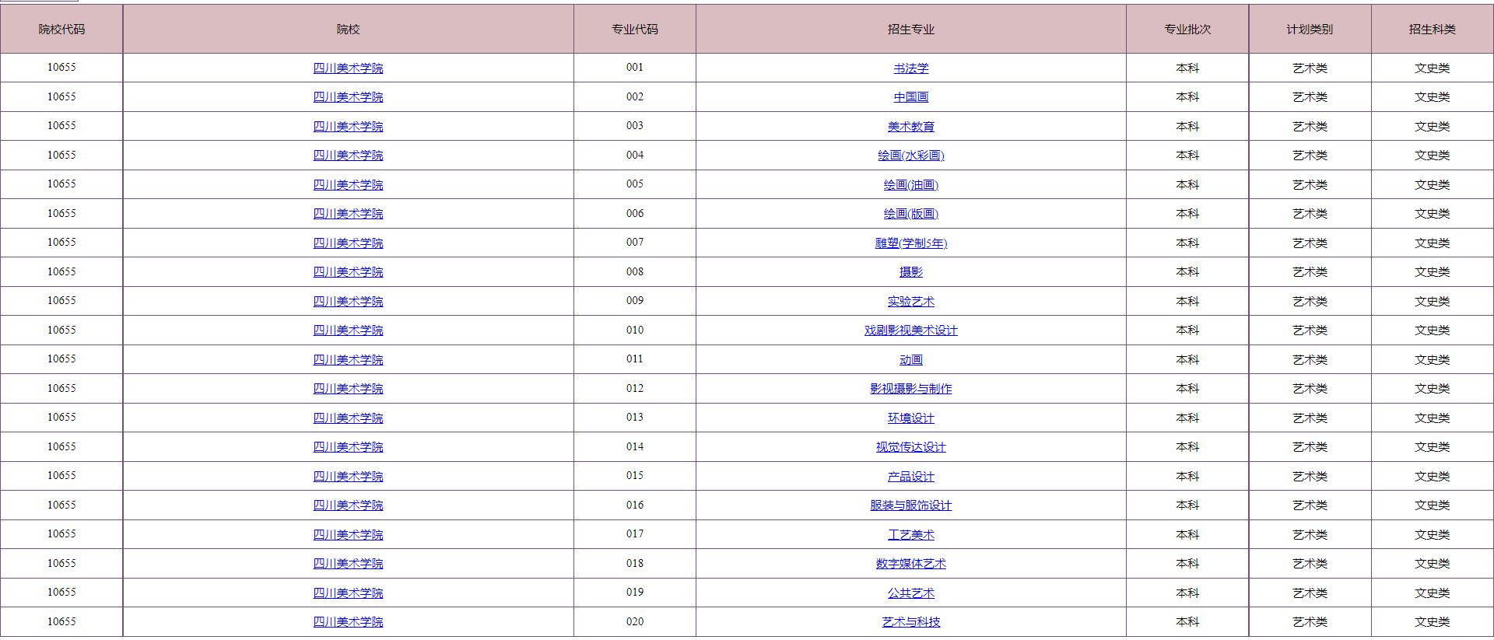This screenshot has height=640, width=1494.
Task: Click 四川美术学院 link in row 001
Action: pyautogui.click(x=348, y=68)
